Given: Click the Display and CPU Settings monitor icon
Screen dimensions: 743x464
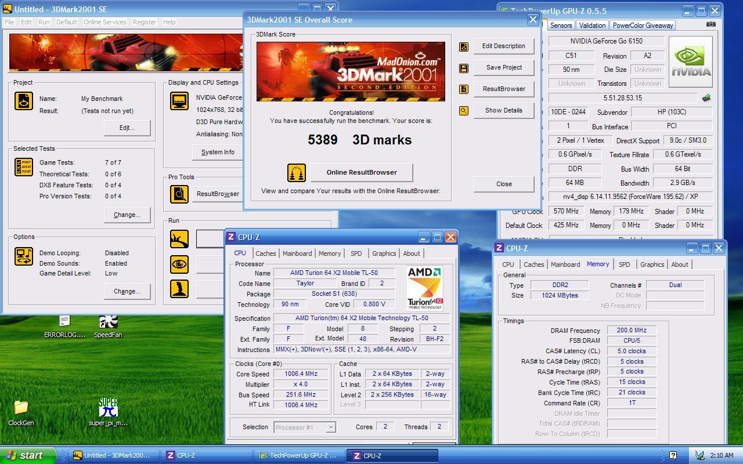Looking at the screenshot, I should (179, 100).
